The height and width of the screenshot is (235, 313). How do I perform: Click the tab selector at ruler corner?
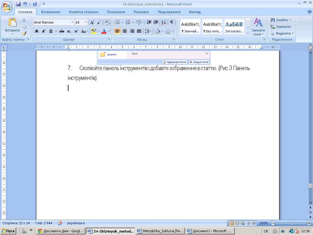(4, 47)
